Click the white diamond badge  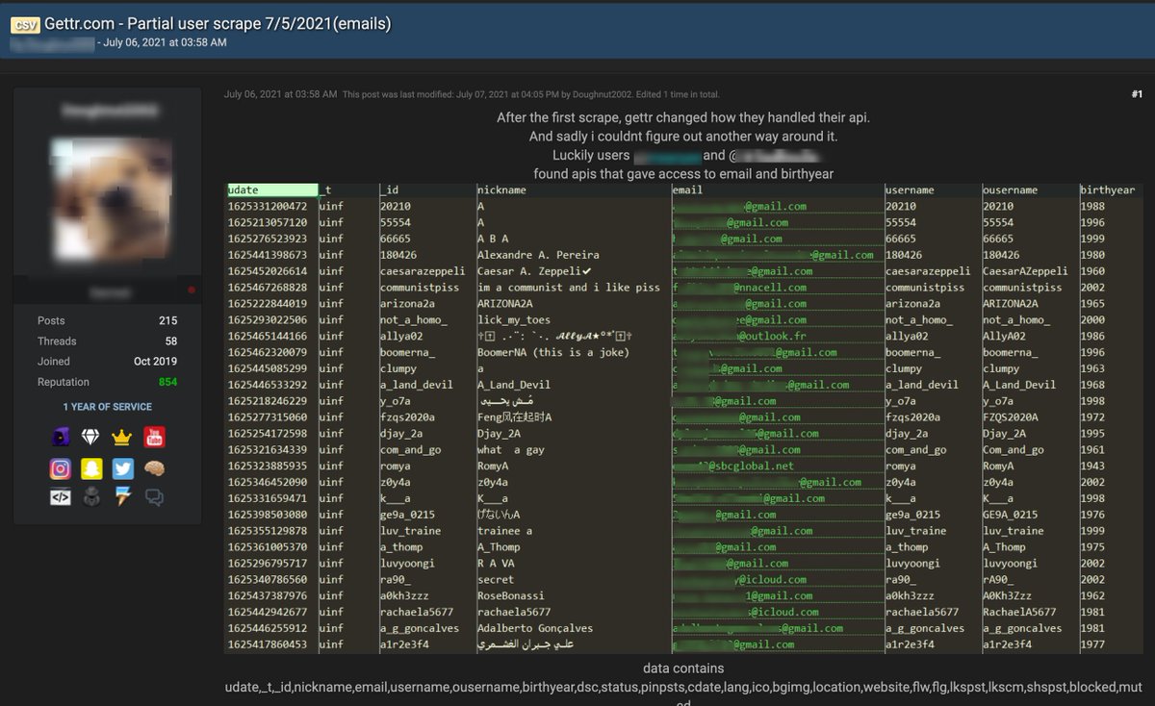coord(91,438)
